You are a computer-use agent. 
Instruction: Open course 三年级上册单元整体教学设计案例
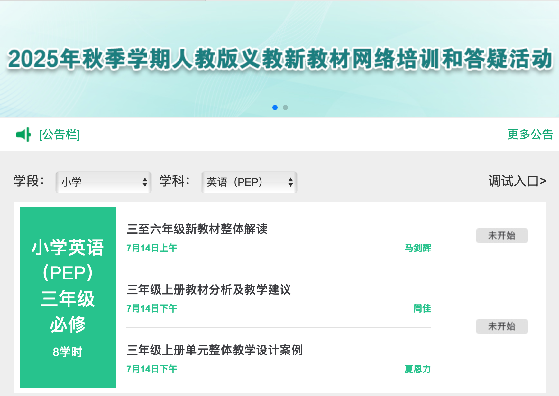(215, 350)
